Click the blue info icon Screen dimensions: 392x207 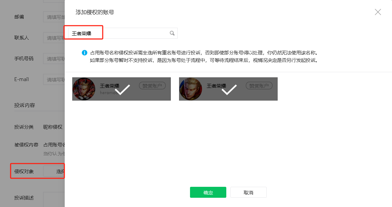point(85,53)
